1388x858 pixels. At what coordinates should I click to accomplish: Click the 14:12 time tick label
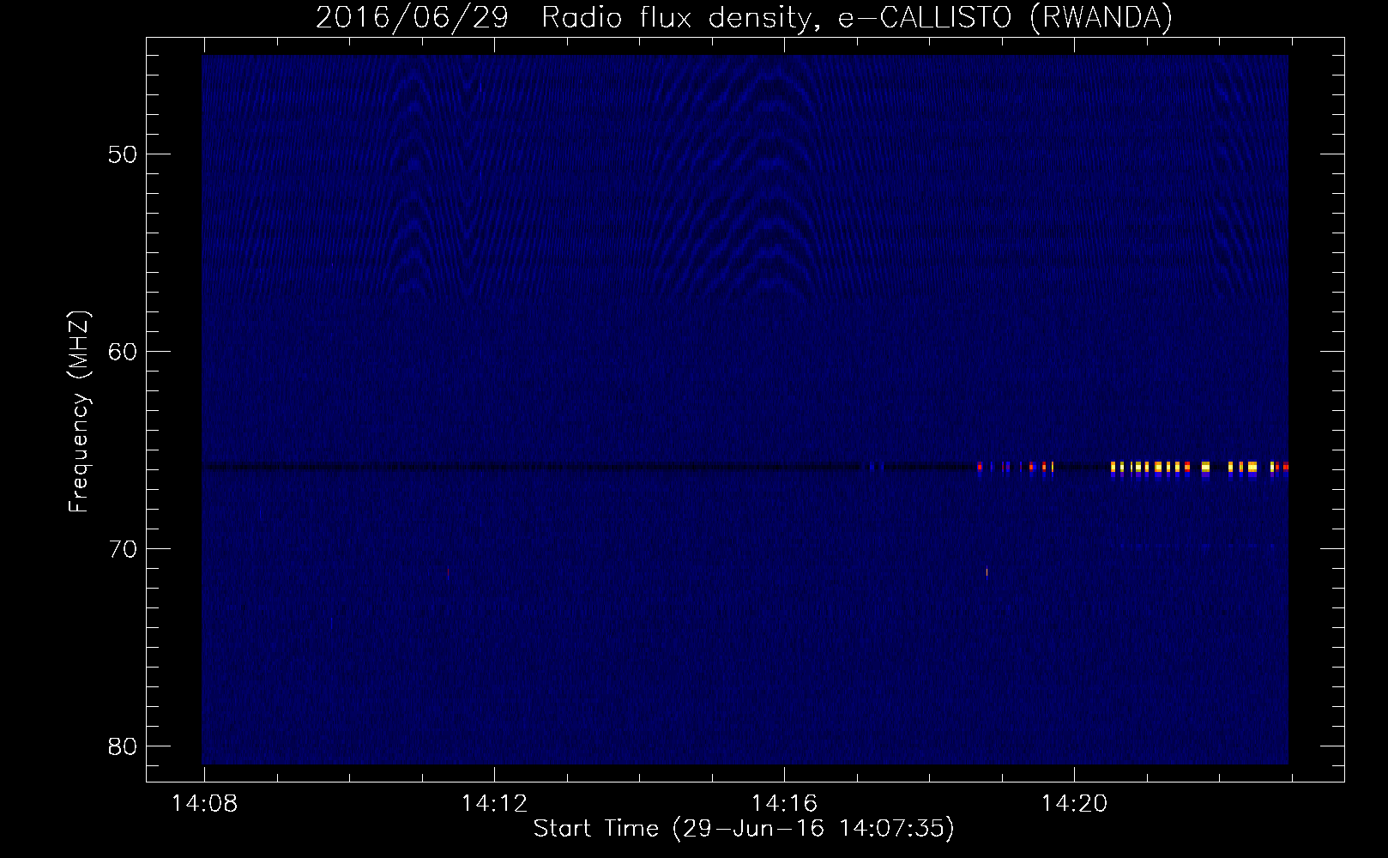495,804
